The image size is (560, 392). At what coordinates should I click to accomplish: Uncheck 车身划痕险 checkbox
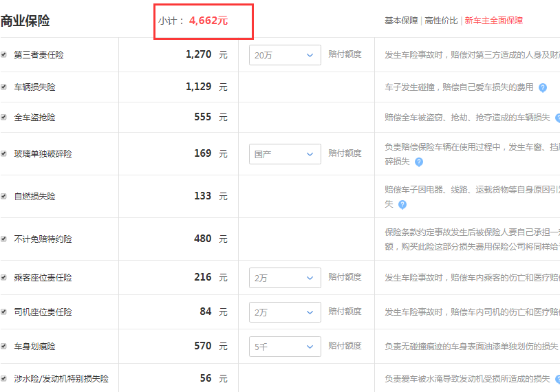[3, 346]
